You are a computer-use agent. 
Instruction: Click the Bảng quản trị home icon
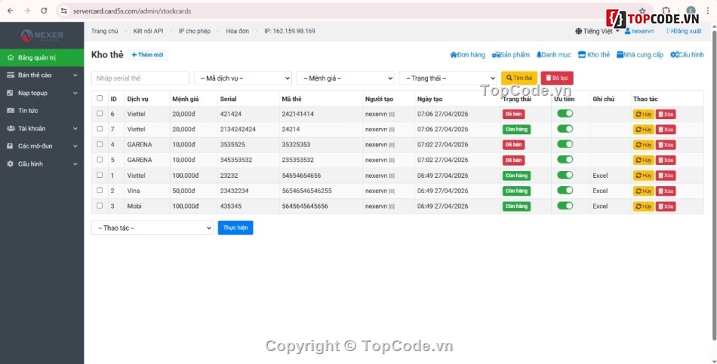pos(10,57)
